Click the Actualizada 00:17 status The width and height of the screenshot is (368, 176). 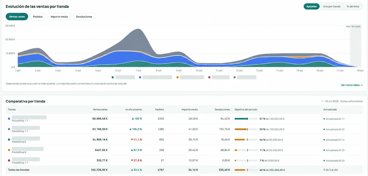tap(334, 119)
